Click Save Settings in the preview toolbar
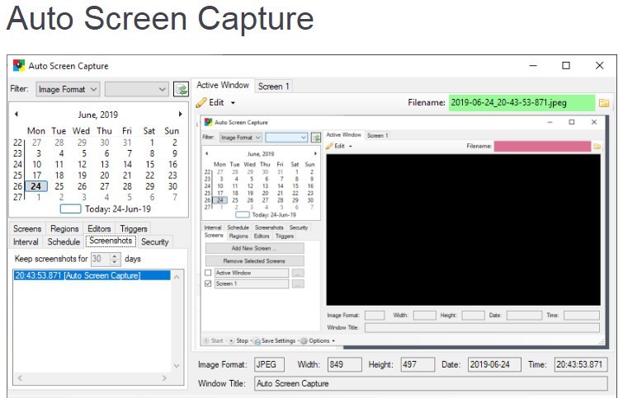623x398 pixels. tap(275, 340)
